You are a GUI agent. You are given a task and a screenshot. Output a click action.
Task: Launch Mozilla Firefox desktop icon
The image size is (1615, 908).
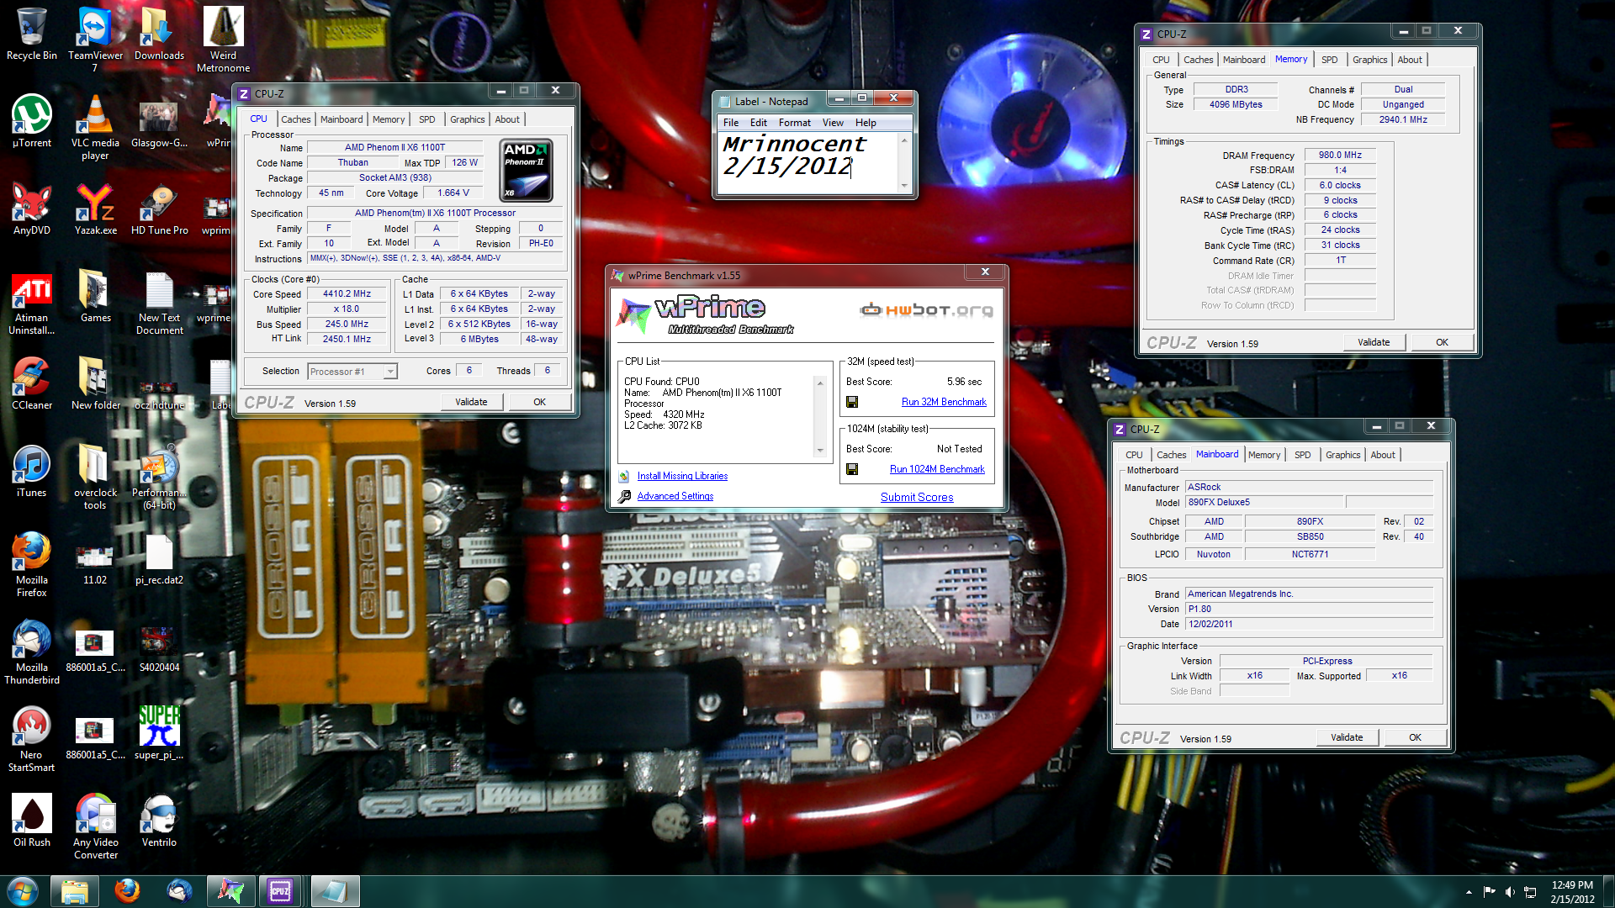(32, 564)
